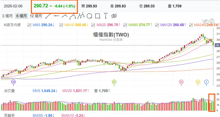Image resolution: width=220 pixels, height=117 pixels.
Task: Click the MA120 value 266.68
Action: pyautogui.click(x=178, y=25)
